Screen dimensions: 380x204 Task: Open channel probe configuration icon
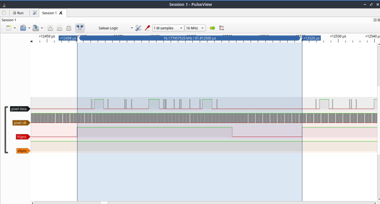147,28
